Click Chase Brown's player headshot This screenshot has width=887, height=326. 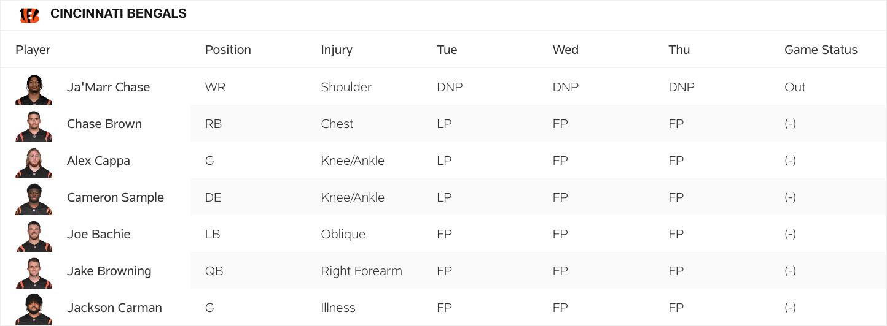click(x=34, y=125)
